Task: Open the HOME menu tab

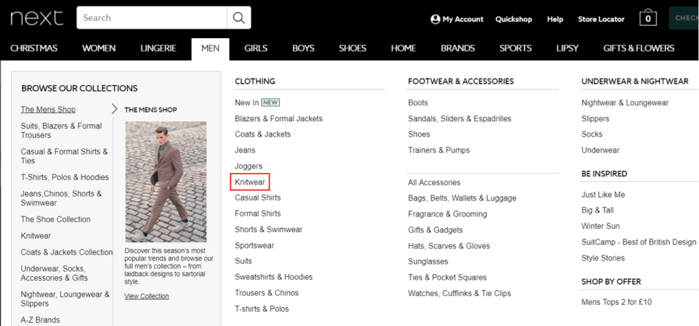Action: click(403, 48)
